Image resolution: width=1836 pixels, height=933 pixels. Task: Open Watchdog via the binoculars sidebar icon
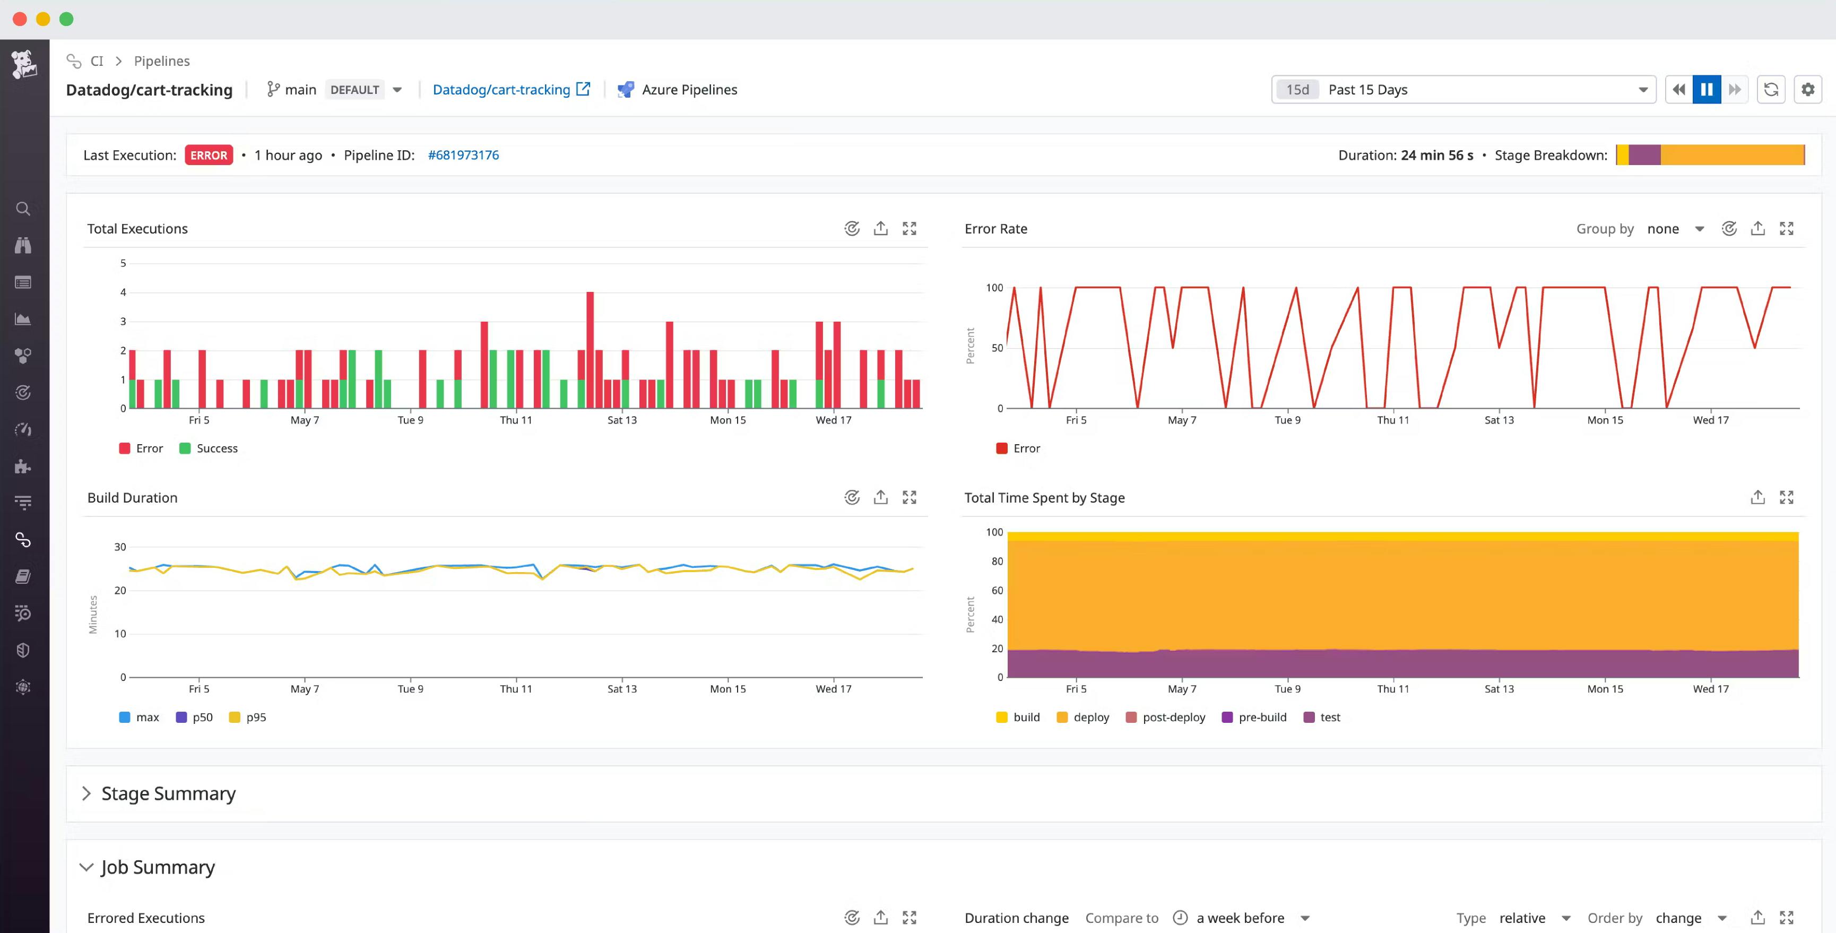coord(23,246)
